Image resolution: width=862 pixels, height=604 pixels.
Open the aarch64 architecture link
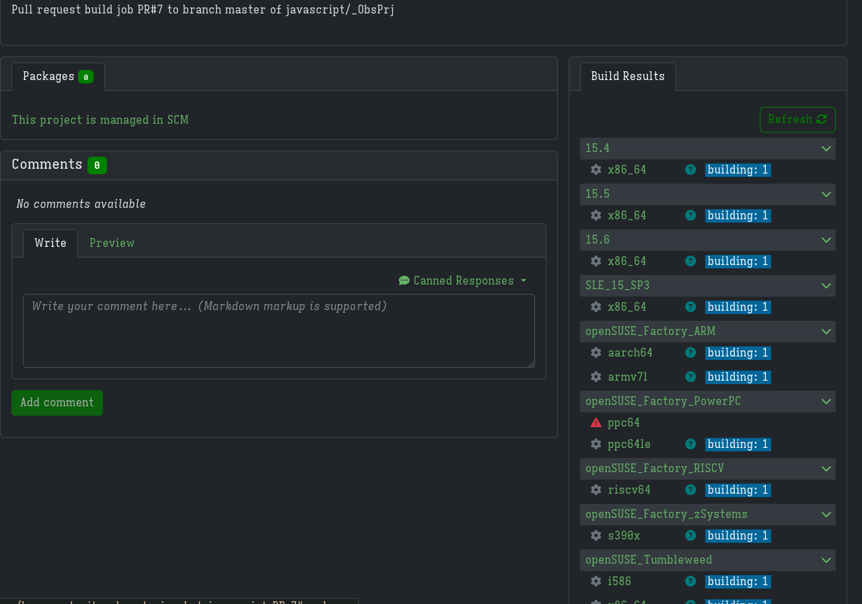tap(630, 352)
